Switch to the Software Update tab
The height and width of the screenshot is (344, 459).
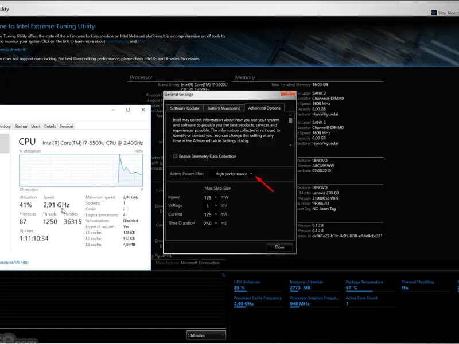click(x=184, y=108)
